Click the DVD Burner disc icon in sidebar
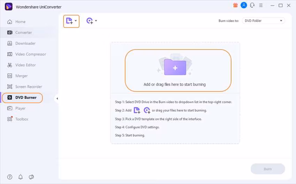 (10, 98)
